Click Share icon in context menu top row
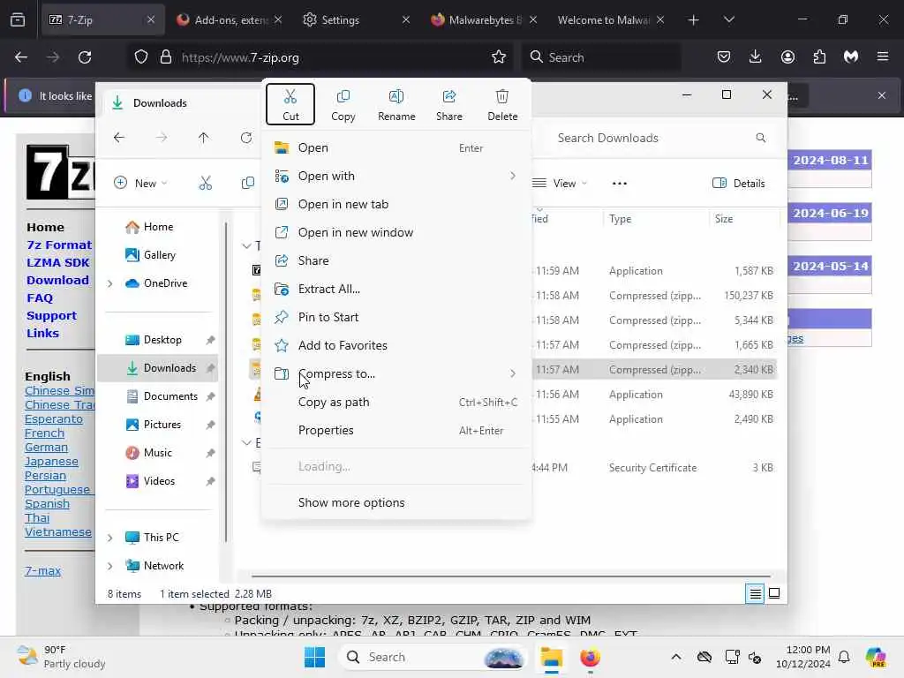Image resolution: width=904 pixels, height=678 pixels. click(x=449, y=104)
